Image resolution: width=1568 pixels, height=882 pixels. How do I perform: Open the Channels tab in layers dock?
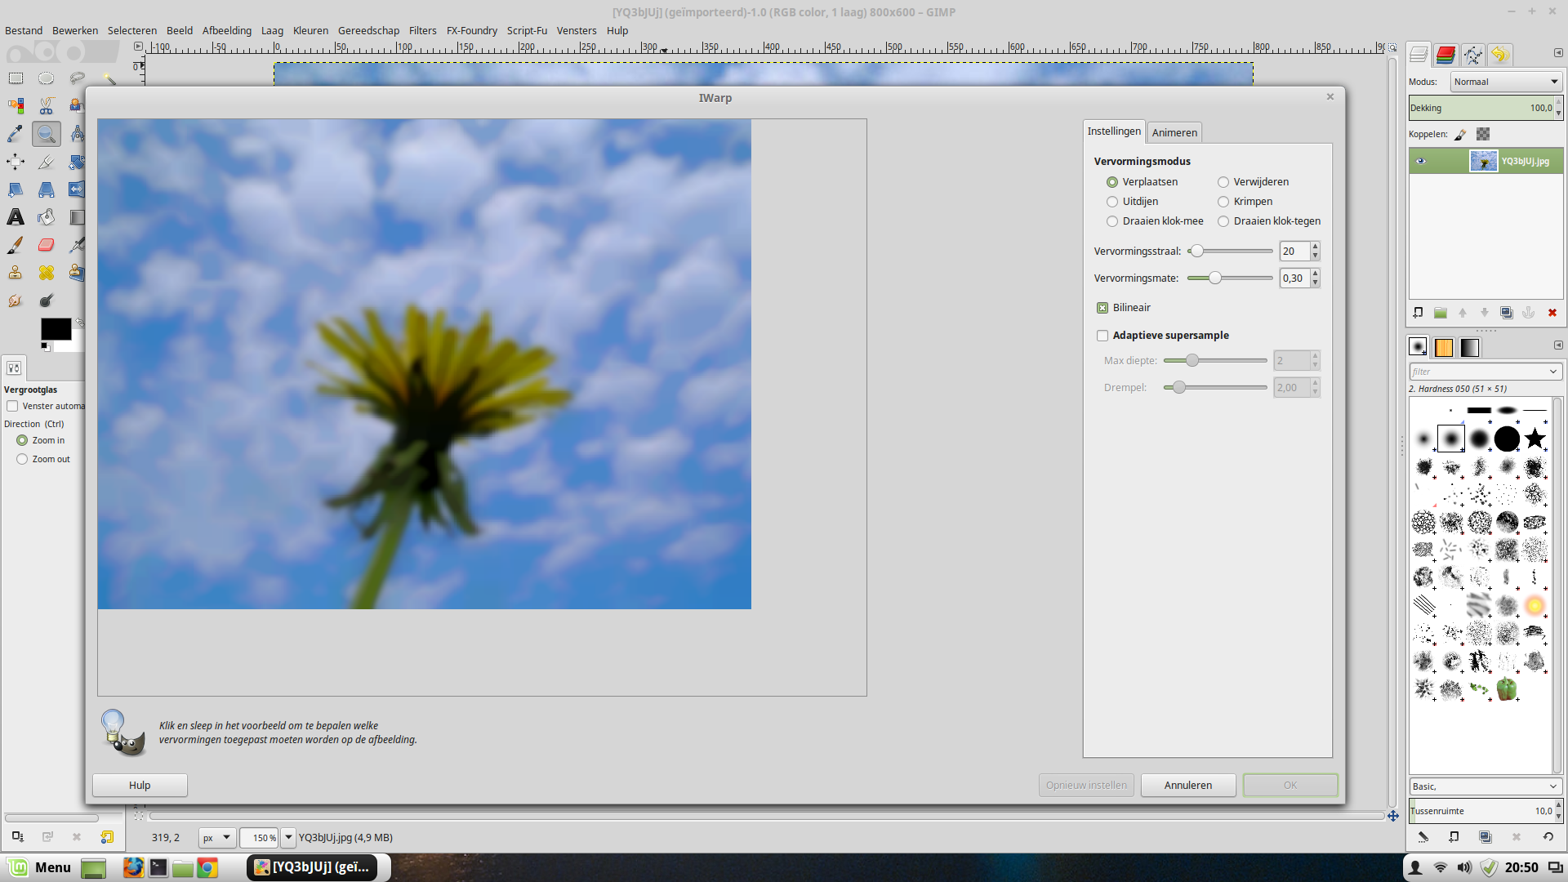coord(1445,55)
